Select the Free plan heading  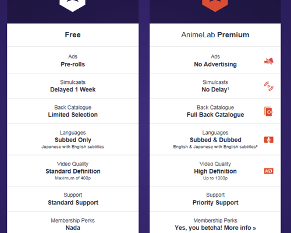73,35
